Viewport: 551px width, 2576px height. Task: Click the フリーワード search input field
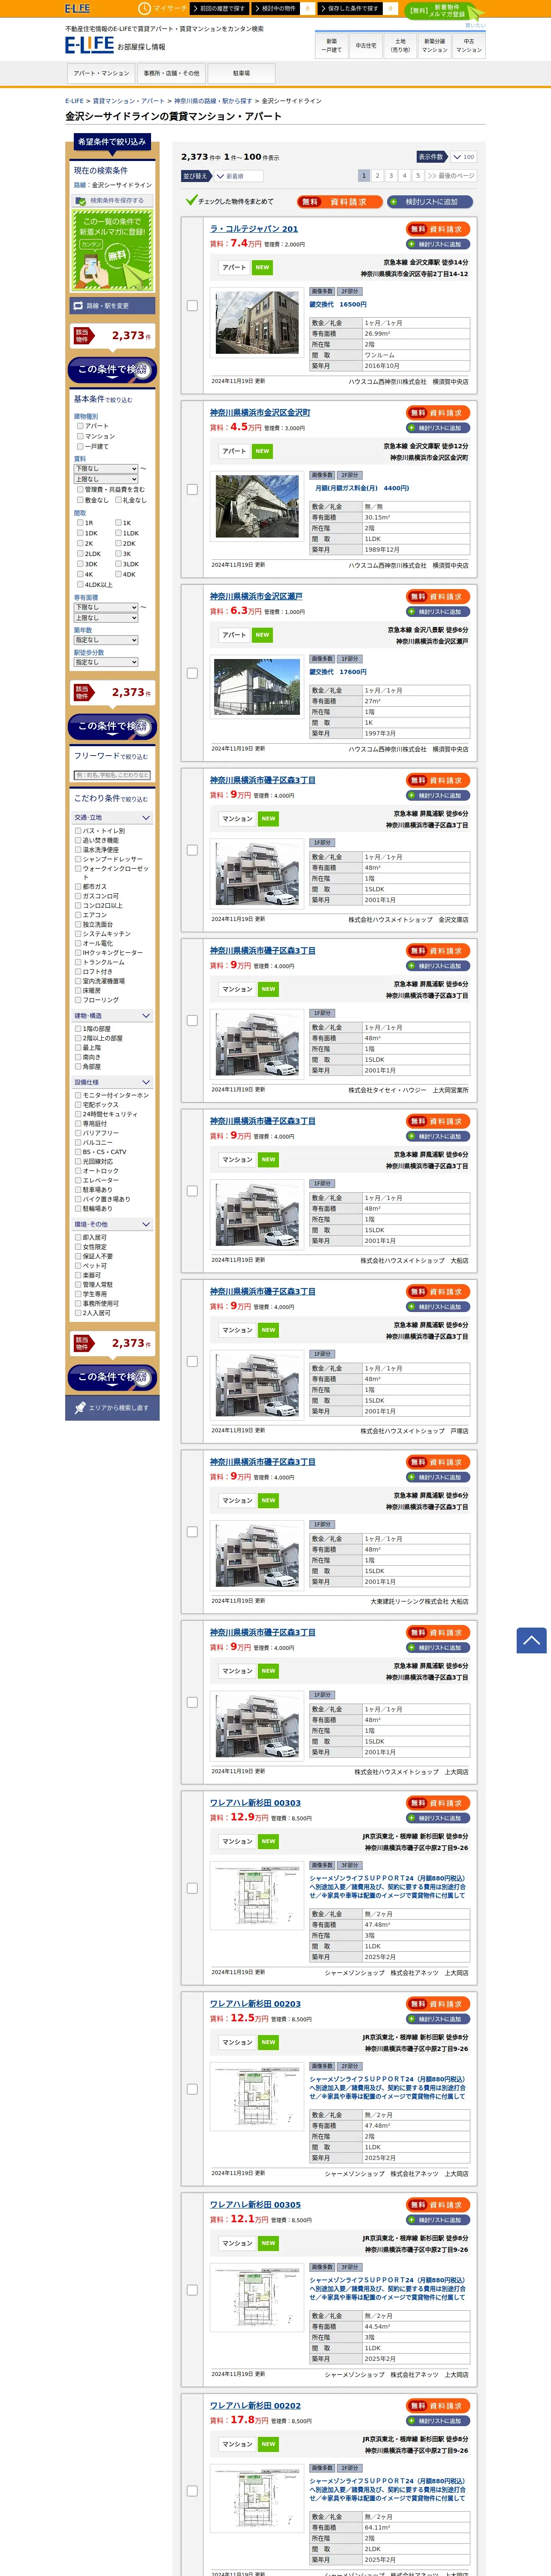point(112,775)
